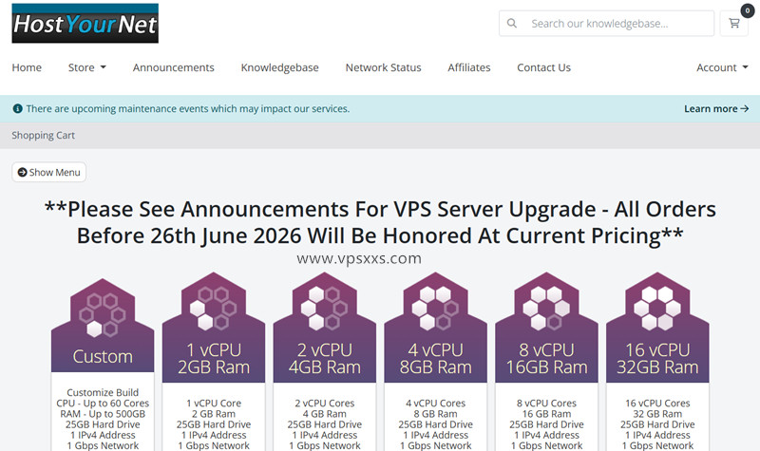Click the Shopping Cart breadcrumb
Screen dimensions: 760x451
43,135
